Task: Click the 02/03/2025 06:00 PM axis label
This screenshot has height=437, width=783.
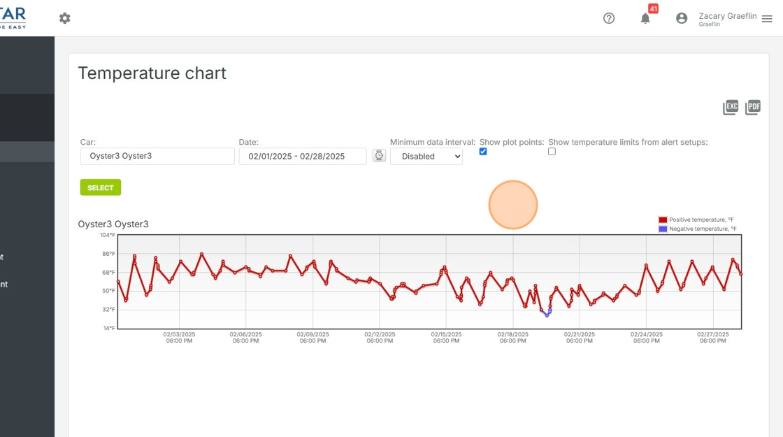Action: (x=179, y=338)
